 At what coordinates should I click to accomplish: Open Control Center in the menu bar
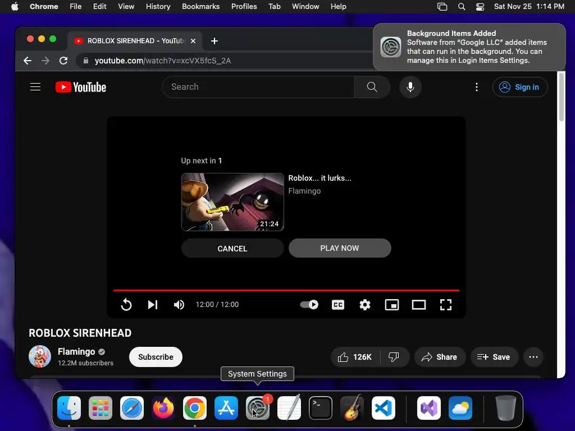(x=480, y=7)
